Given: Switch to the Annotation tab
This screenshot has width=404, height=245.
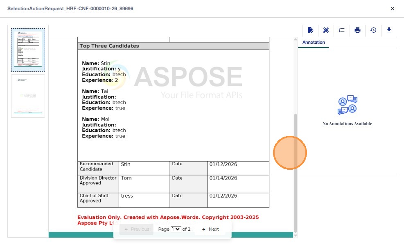Looking at the screenshot, I should [x=314, y=43].
